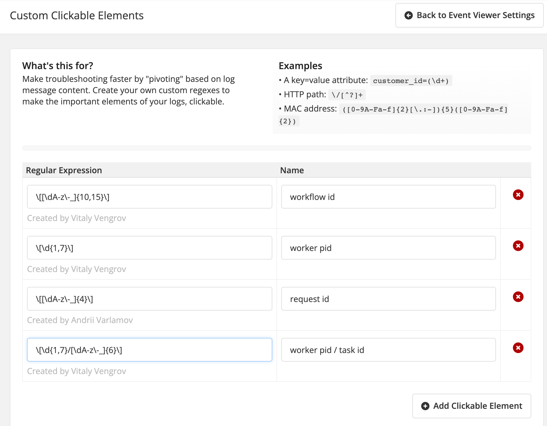Click the HTTP path example regex
This screenshot has width=547, height=426.
[347, 95]
